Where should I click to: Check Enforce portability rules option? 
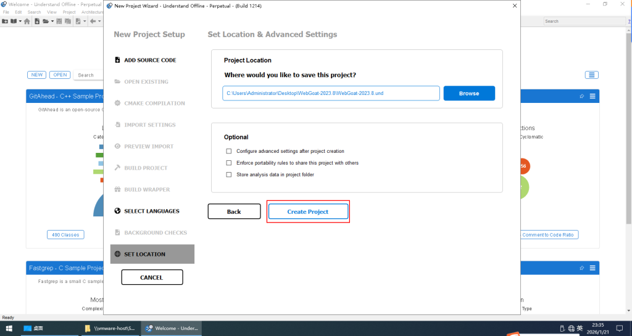tap(229, 163)
